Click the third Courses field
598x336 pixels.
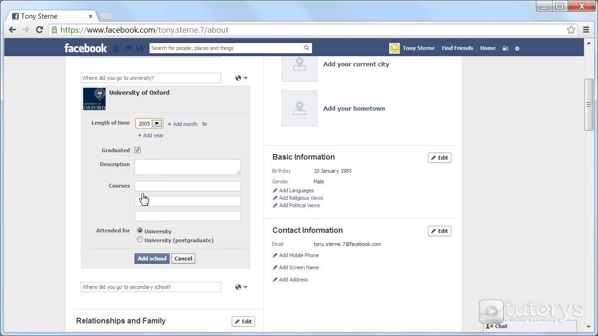188,216
